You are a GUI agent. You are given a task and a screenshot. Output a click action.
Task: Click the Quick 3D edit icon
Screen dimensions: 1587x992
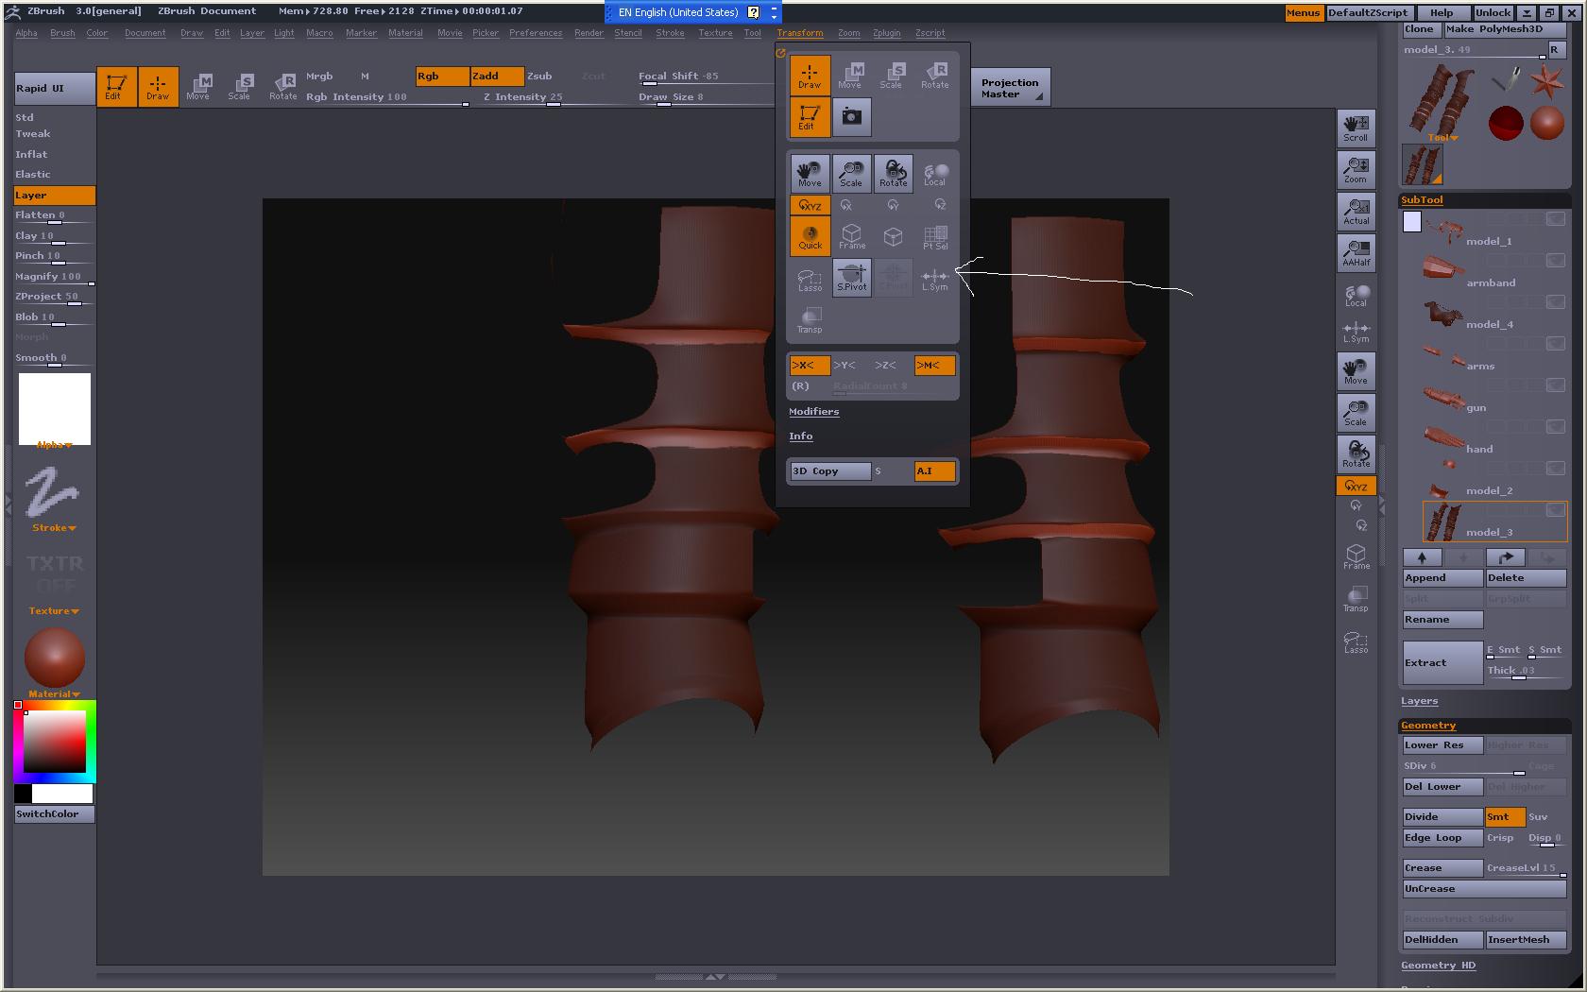[x=810, y=236]
